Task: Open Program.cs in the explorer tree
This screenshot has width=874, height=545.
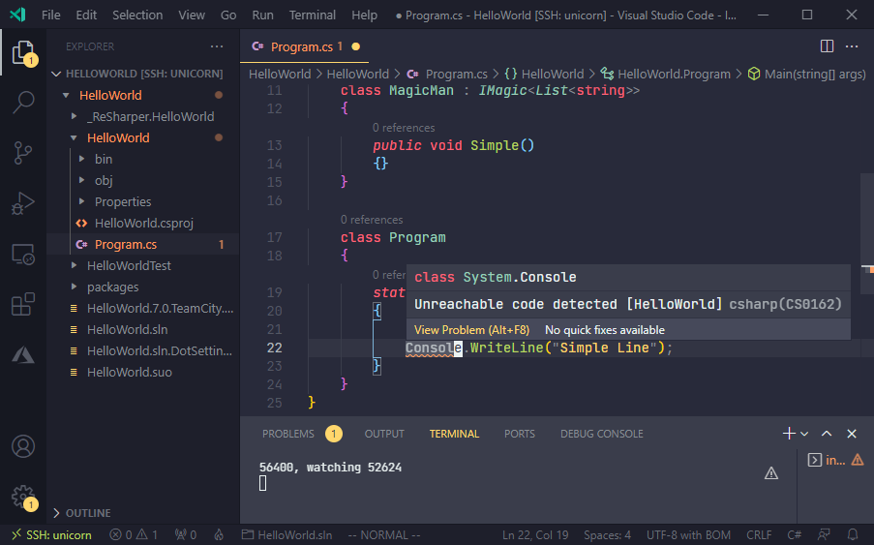Action: point(126,244)
